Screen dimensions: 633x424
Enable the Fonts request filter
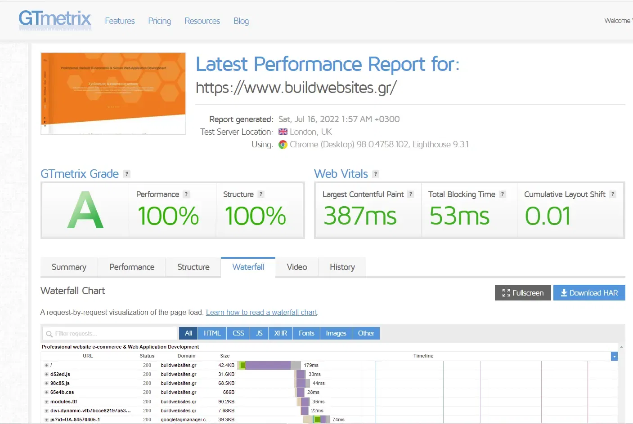coord(306,333)
